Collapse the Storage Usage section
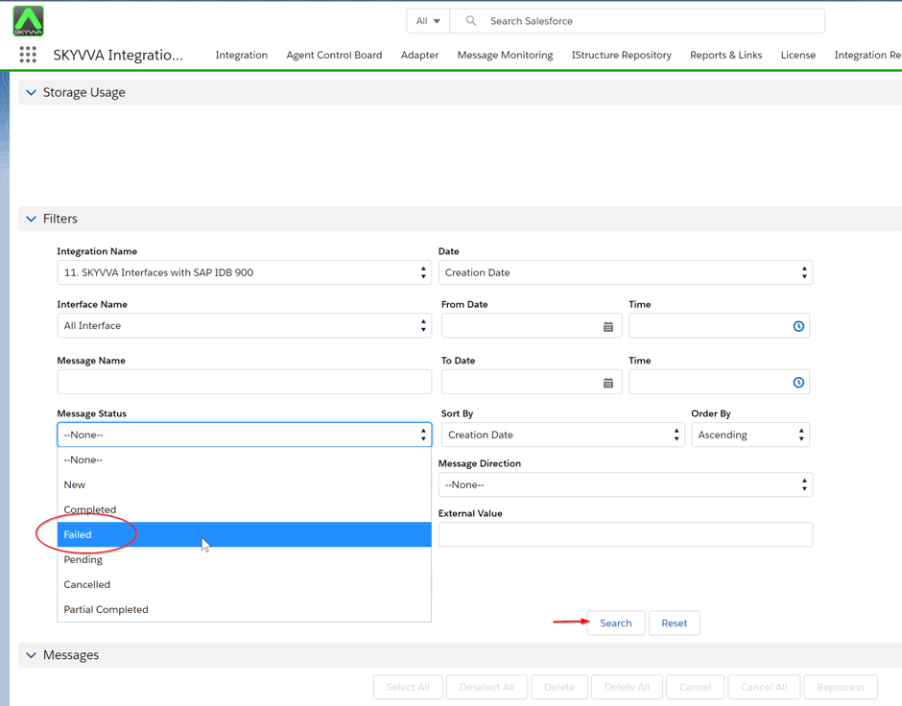The image size is (902, 706). pos(32,93)
